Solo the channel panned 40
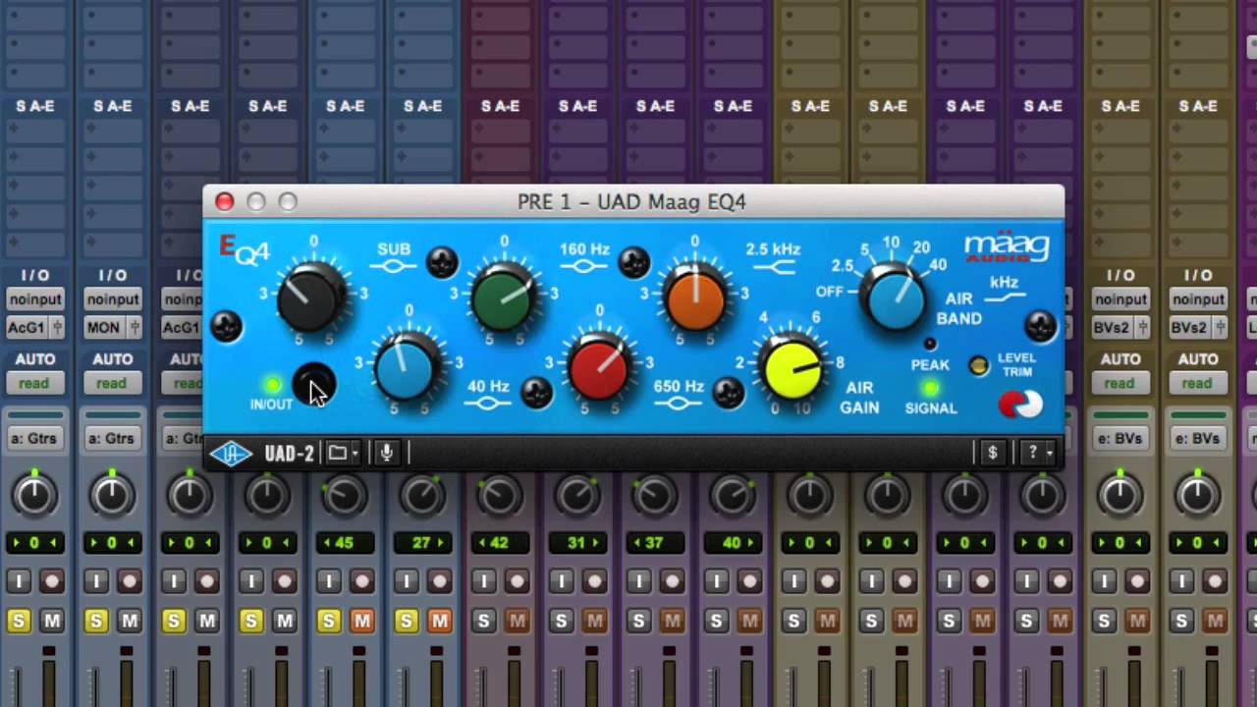This screenshot has height=707, width=1257. pyautogui.click(x=717, y=621)
